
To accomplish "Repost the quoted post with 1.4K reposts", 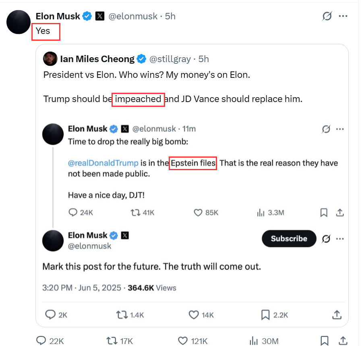I will pyautogui.click(x=120, y=315).
